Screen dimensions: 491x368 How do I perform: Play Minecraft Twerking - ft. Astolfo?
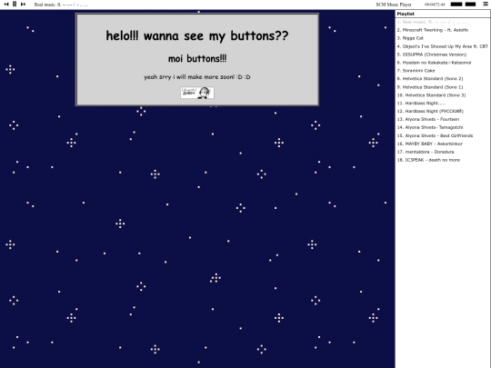[443, 30]
